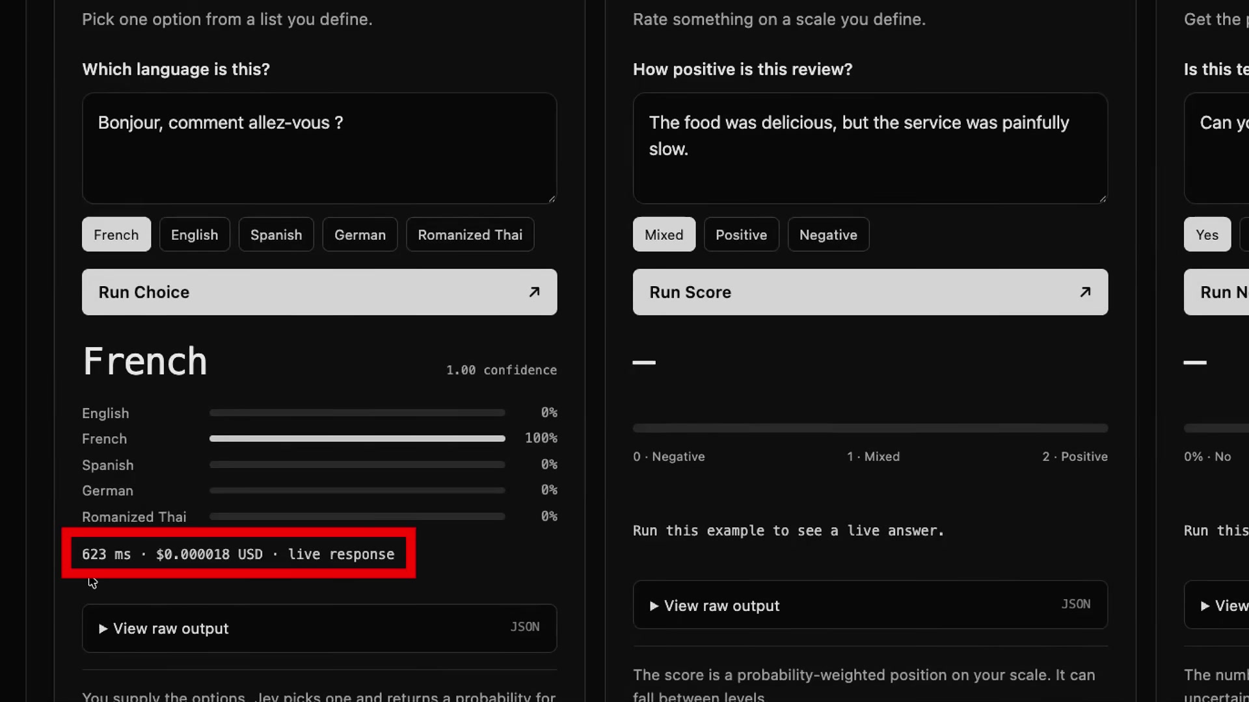Screen dimensions: 1249x702
Task: Click the "623 ms" live response line
Action: (238, 554)
